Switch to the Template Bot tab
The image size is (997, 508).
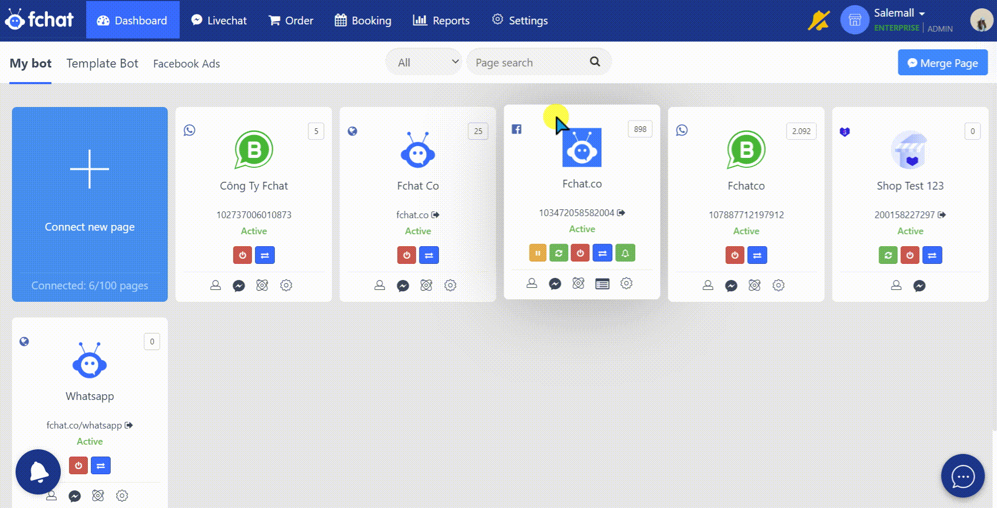click(102, 63)
